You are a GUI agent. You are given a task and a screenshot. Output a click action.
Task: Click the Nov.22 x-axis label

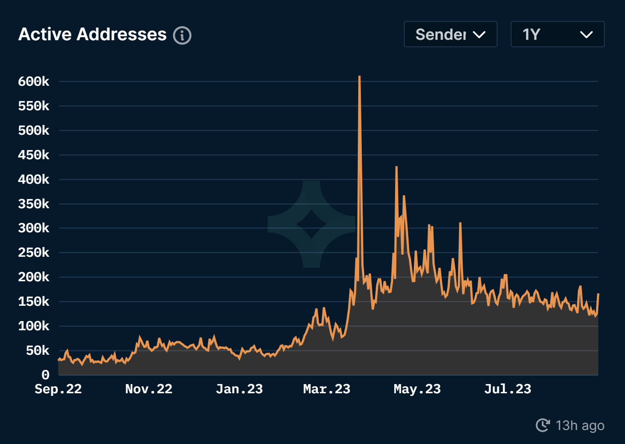(149, 389)
